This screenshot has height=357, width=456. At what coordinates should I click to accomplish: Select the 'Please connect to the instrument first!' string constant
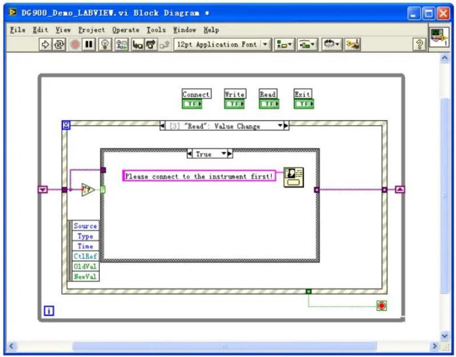[x=199, y=176]
